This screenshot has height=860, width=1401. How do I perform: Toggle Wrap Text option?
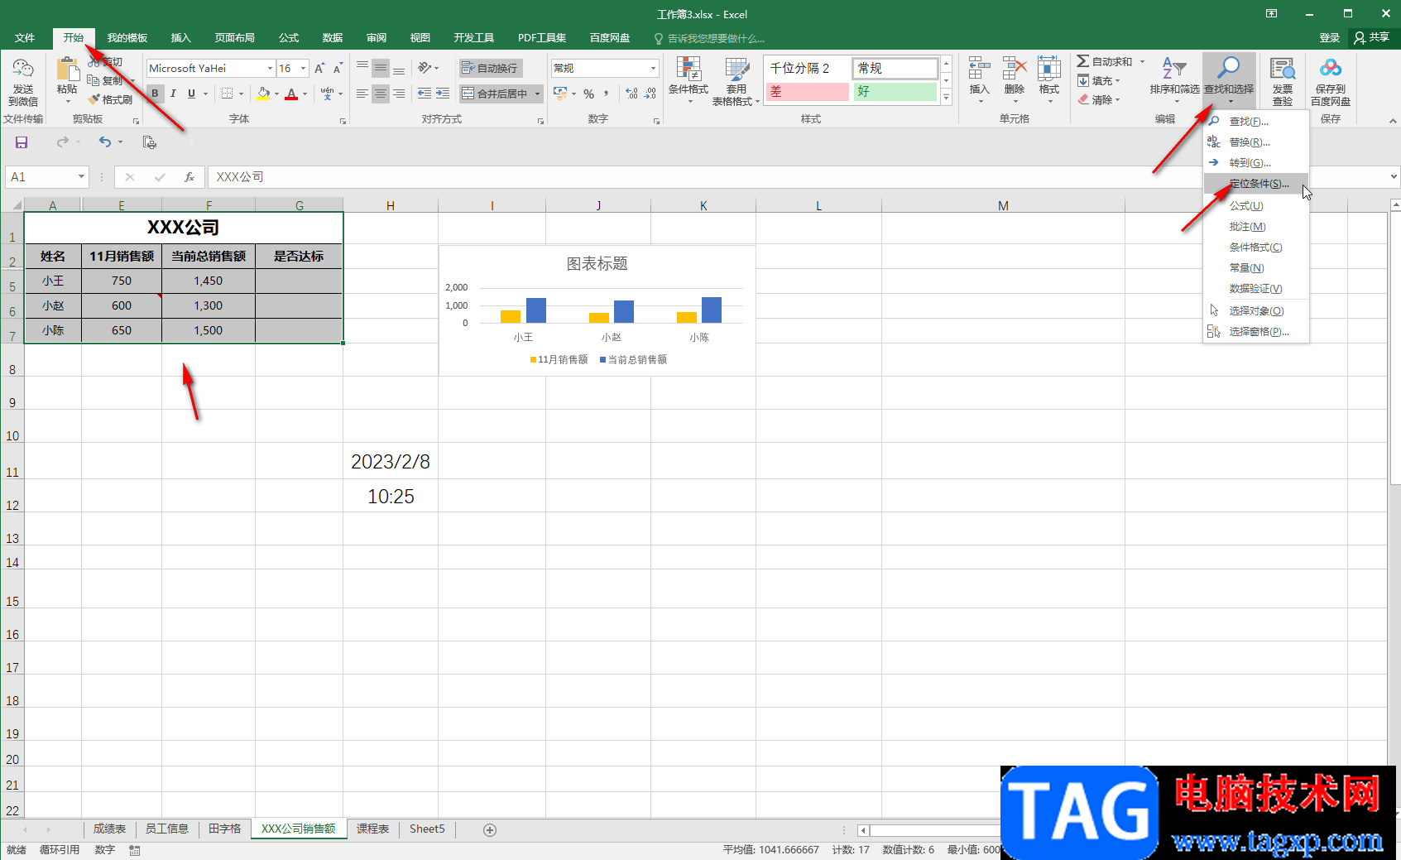pyautogui.click(x=489, y=68)
